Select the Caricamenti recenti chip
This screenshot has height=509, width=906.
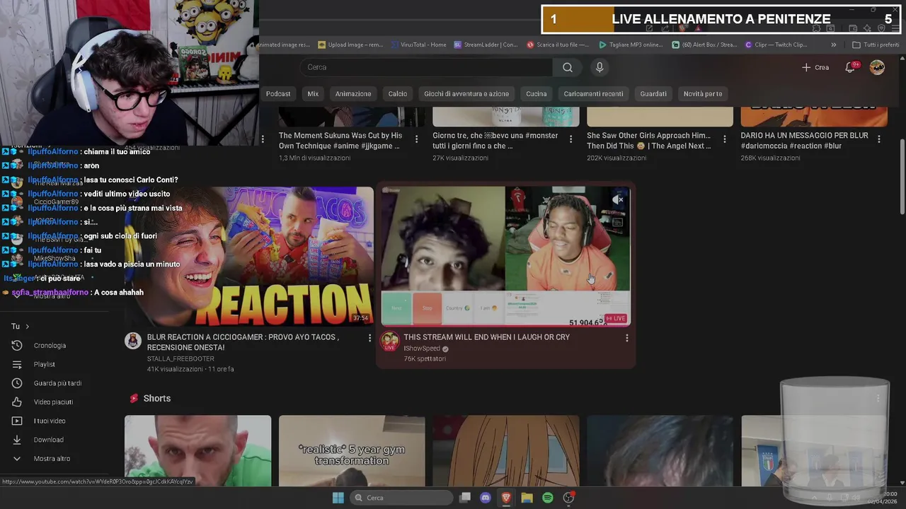(x=593, y=94)
